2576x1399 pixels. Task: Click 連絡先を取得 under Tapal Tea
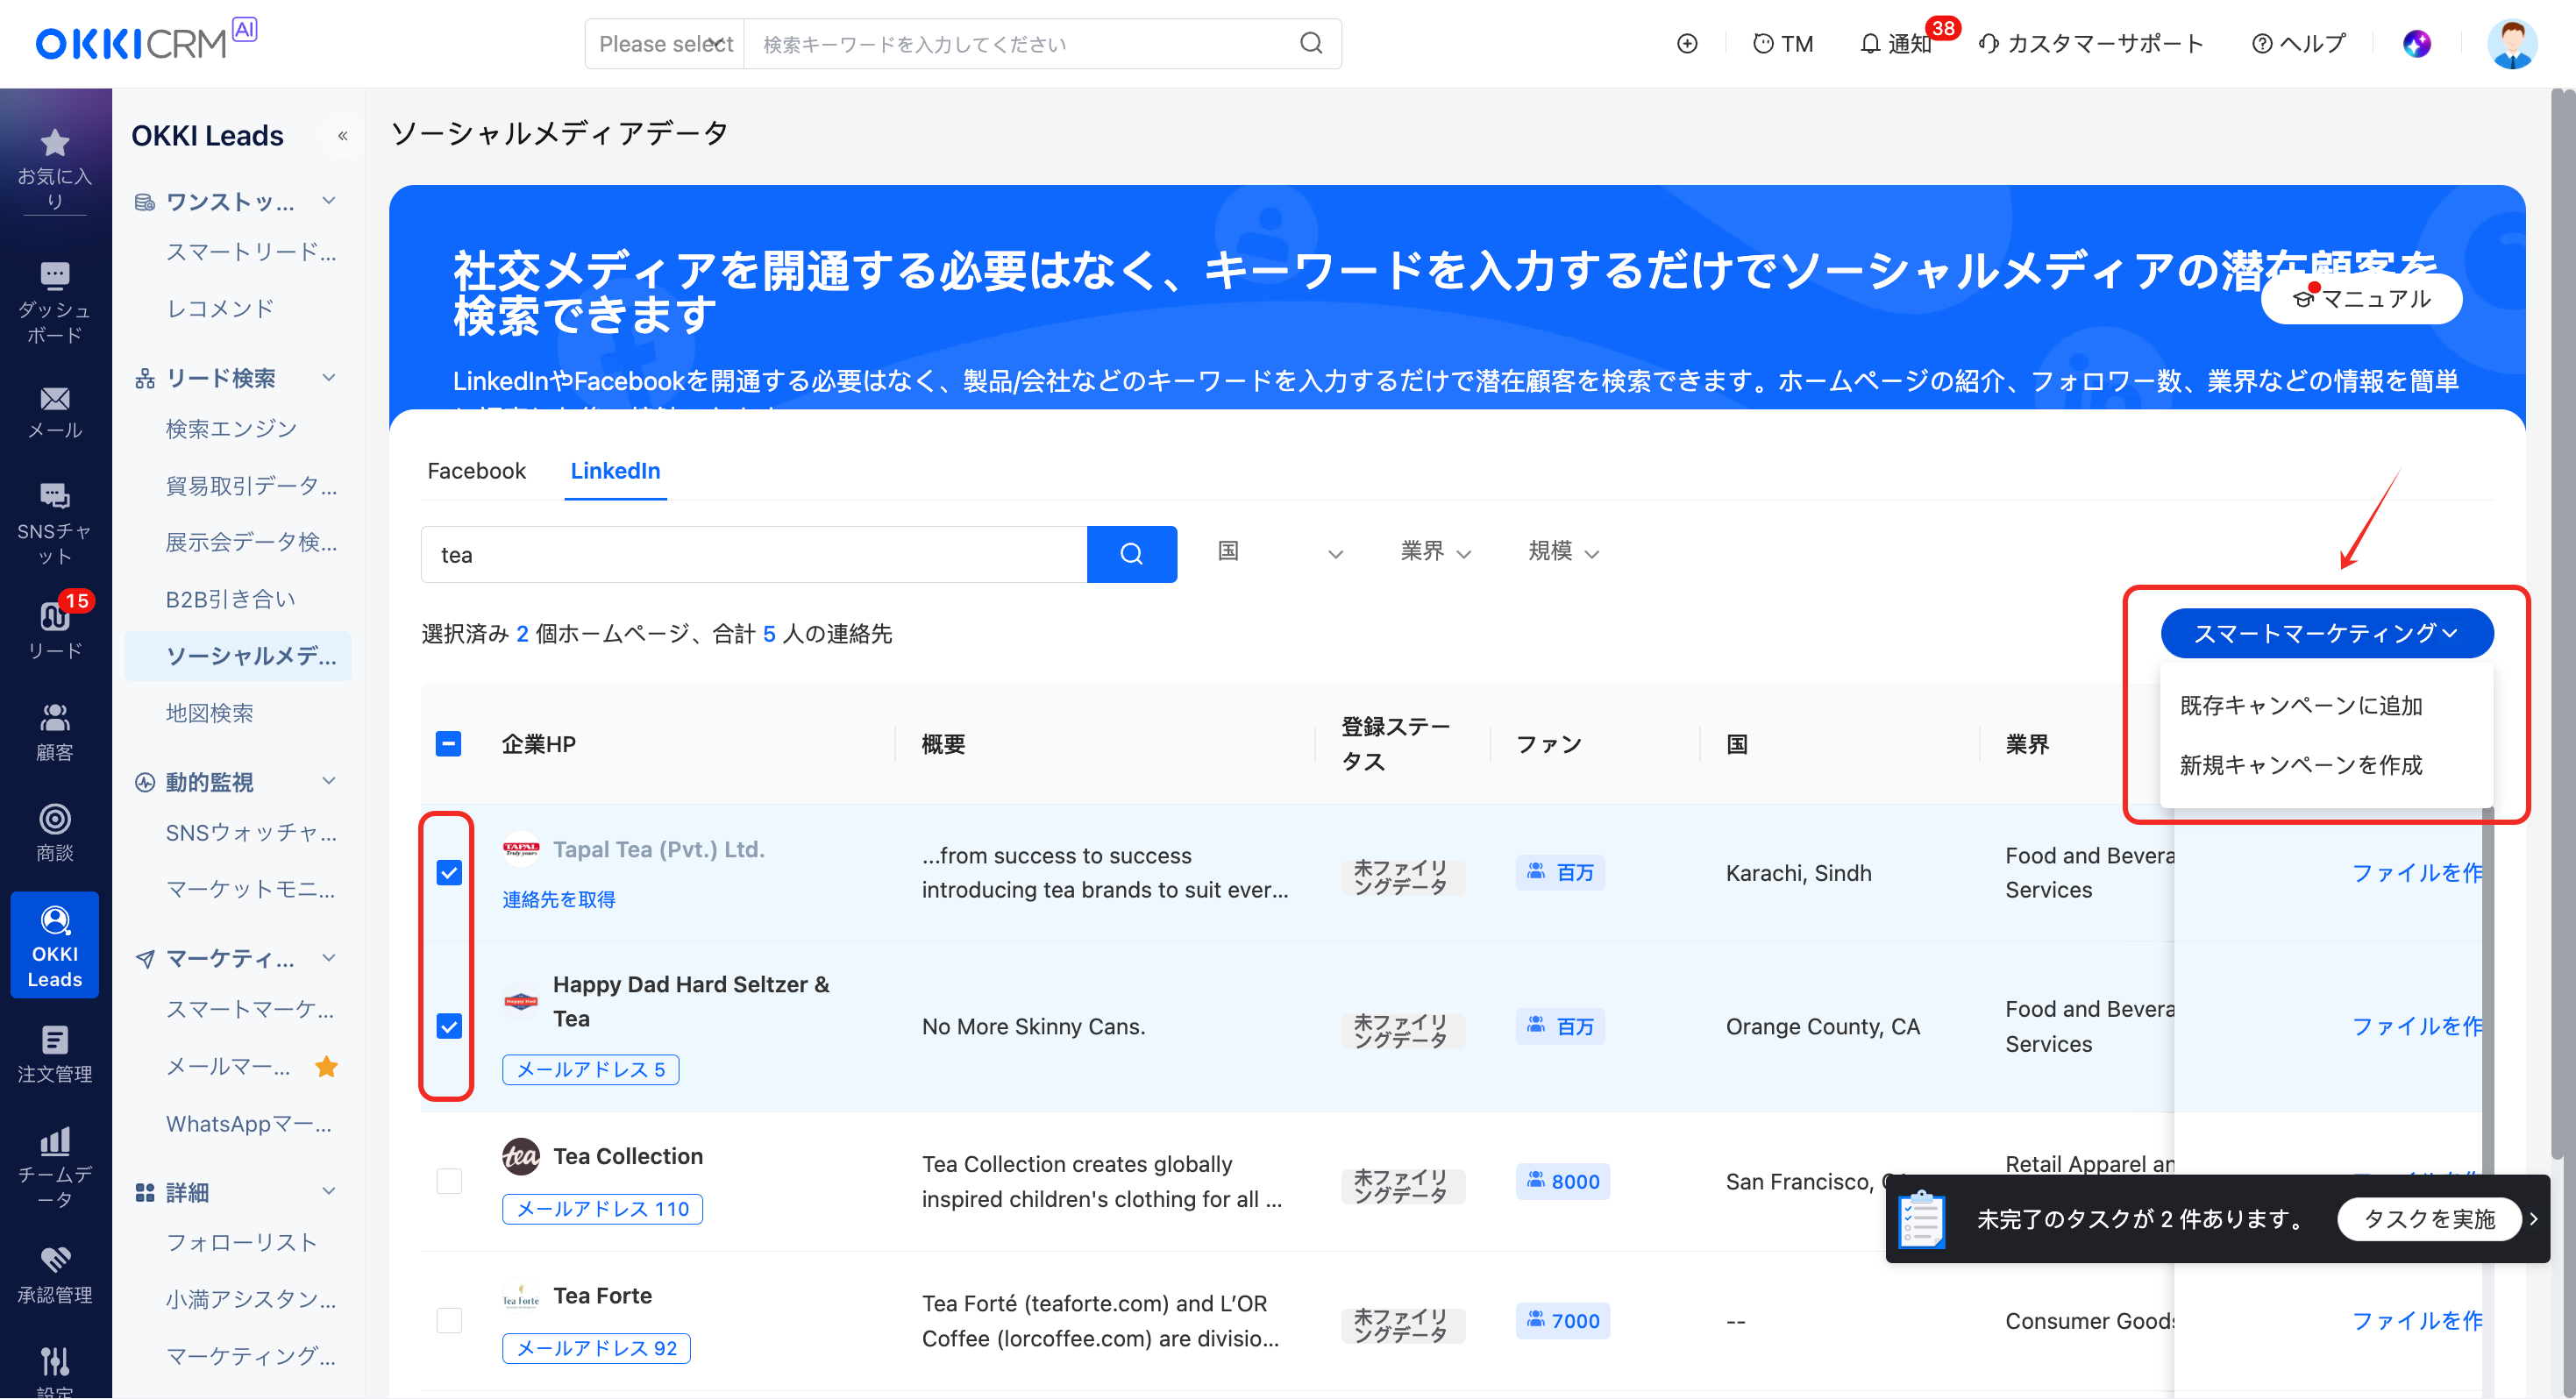pyautogui.click(x=559, y=899)
